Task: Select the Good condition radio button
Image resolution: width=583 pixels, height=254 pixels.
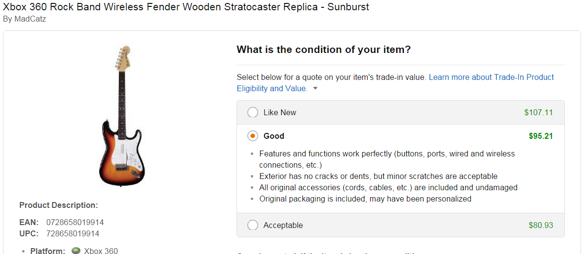Action: point(252,136)
